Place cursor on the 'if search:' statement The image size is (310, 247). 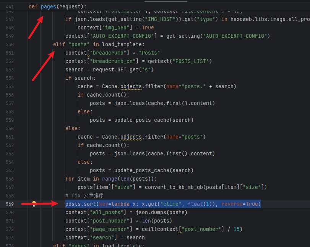point(80,78)
